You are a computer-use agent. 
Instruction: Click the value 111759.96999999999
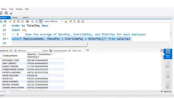pos(38,66)
